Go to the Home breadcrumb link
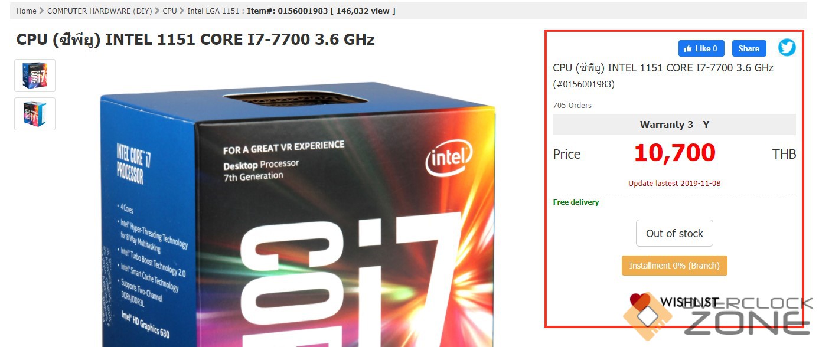This screenshot has height=347, width=819. pos(26,11)
